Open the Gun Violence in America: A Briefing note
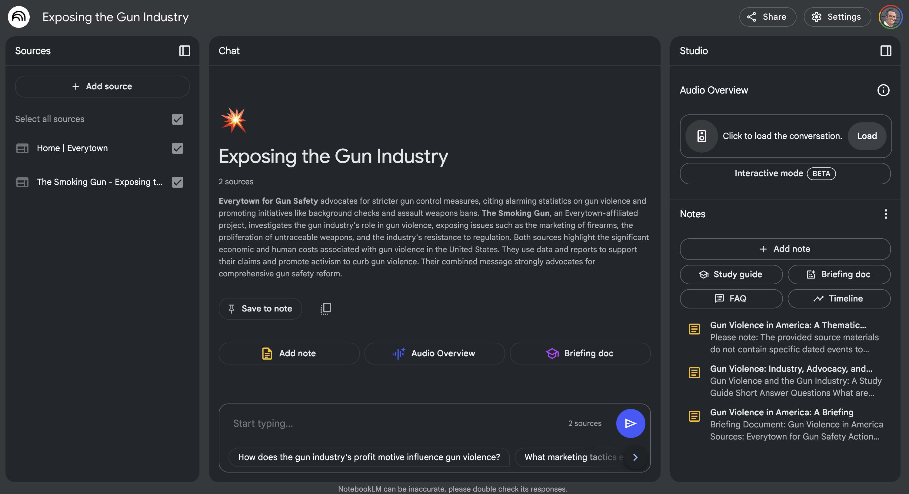909x494 pixels. tap(781, 412)
